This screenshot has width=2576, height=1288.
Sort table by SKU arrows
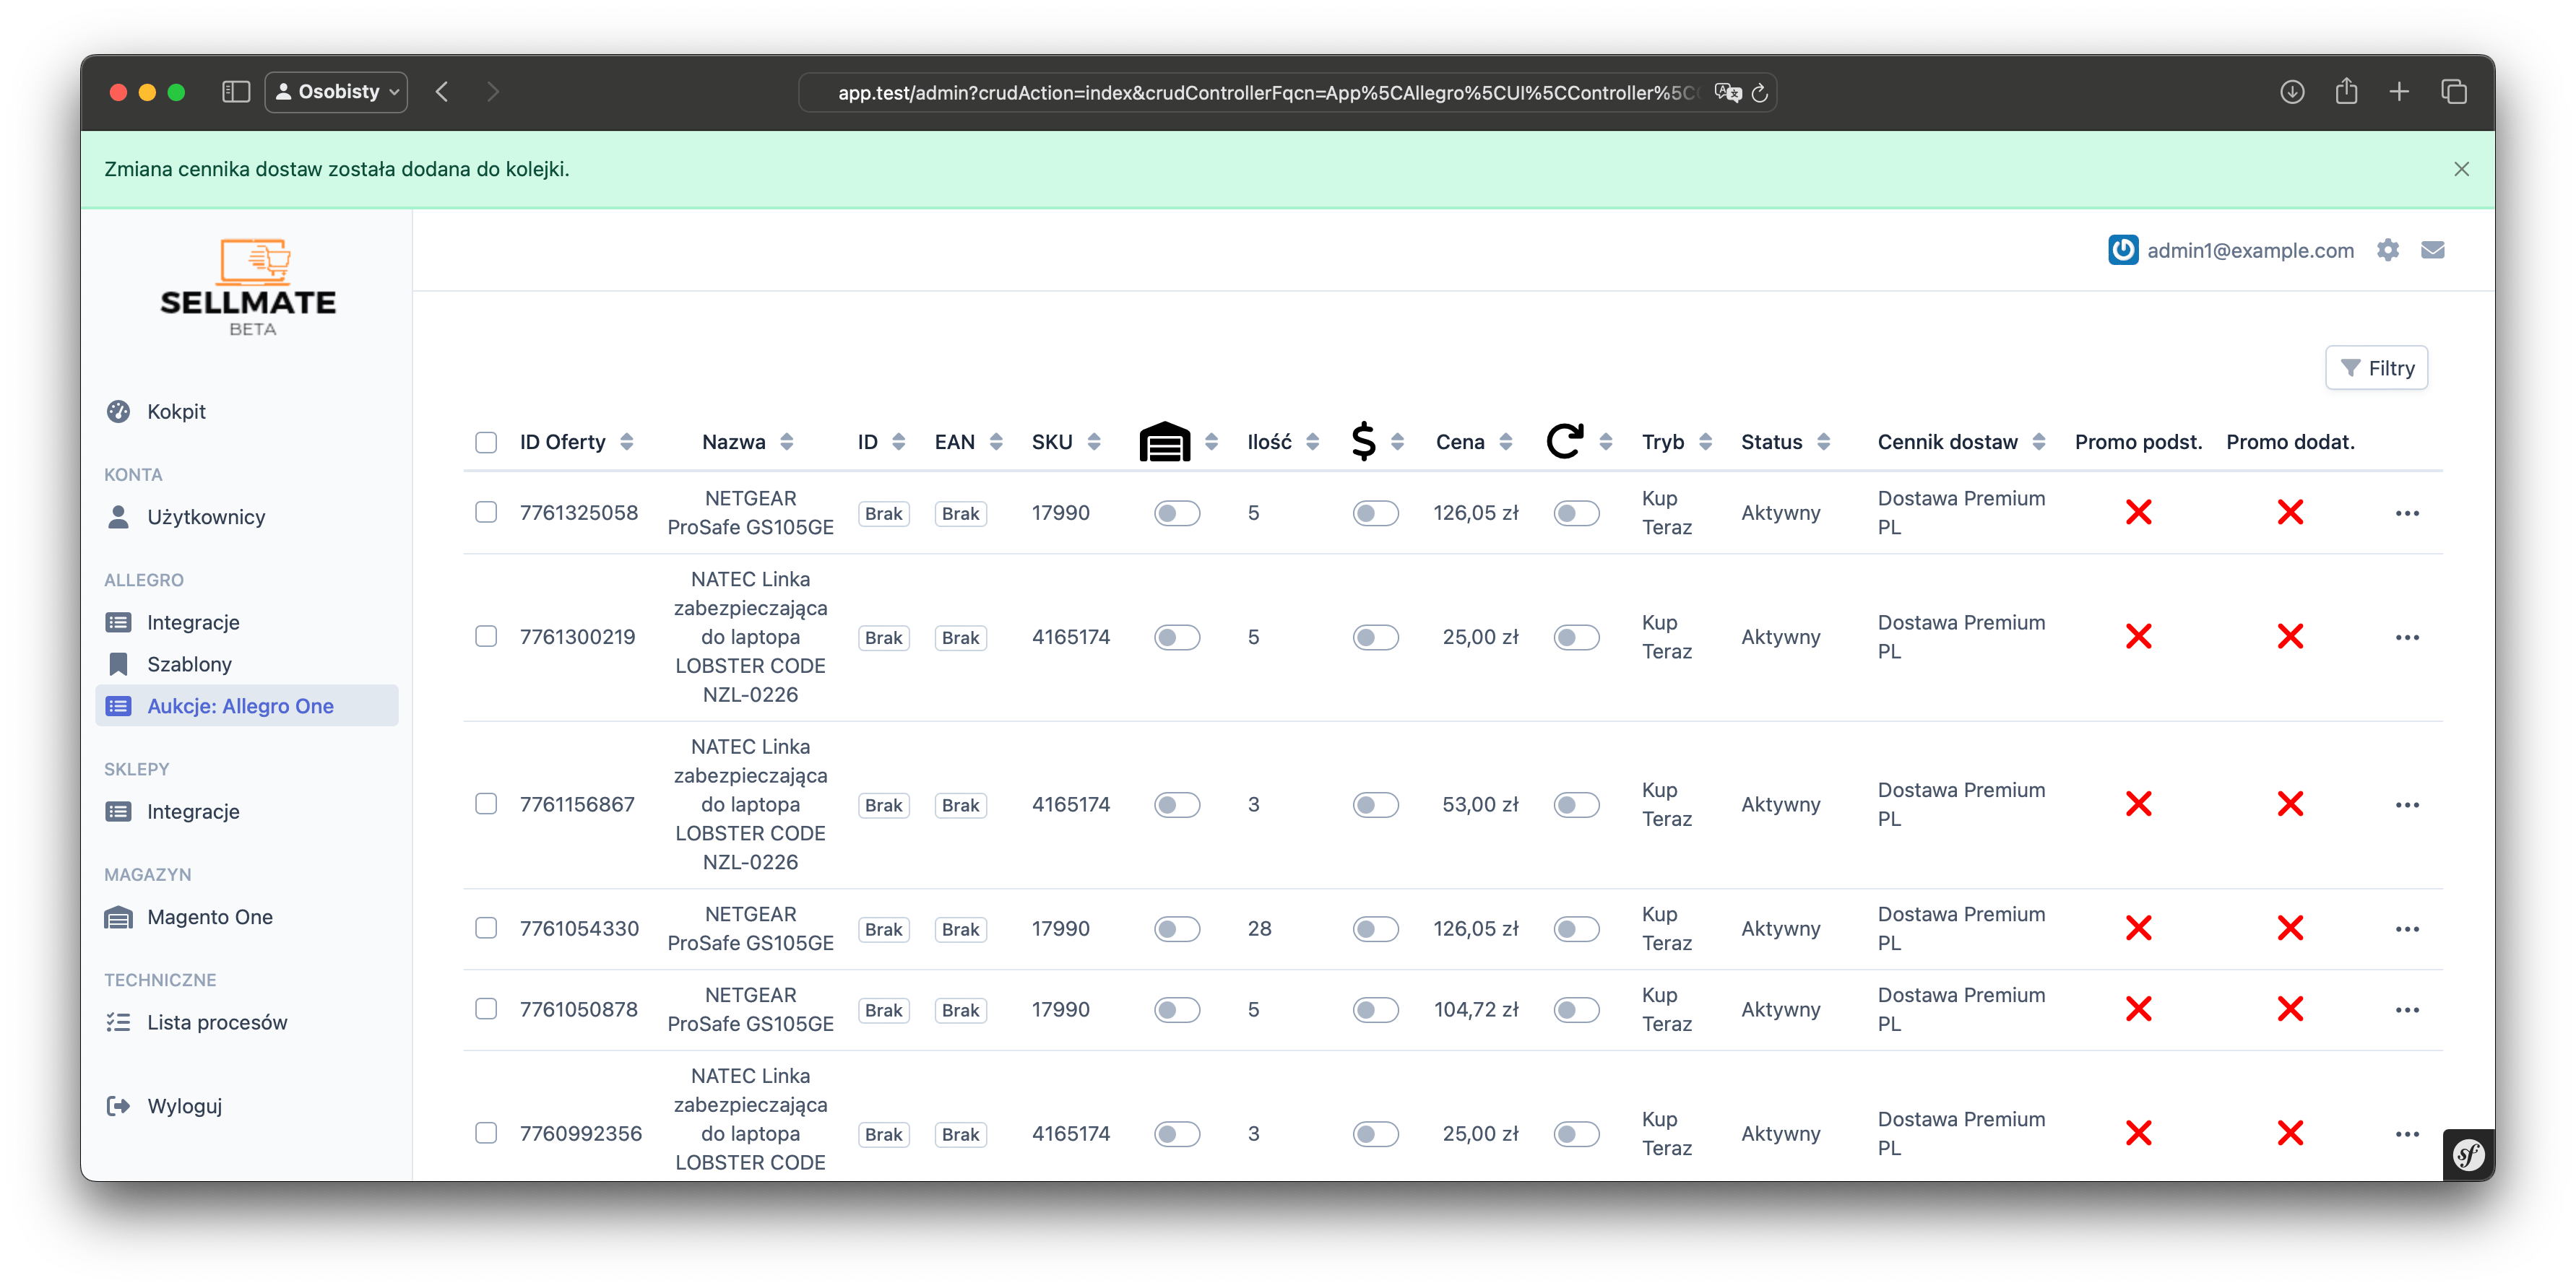click(x=1093, y=442)
